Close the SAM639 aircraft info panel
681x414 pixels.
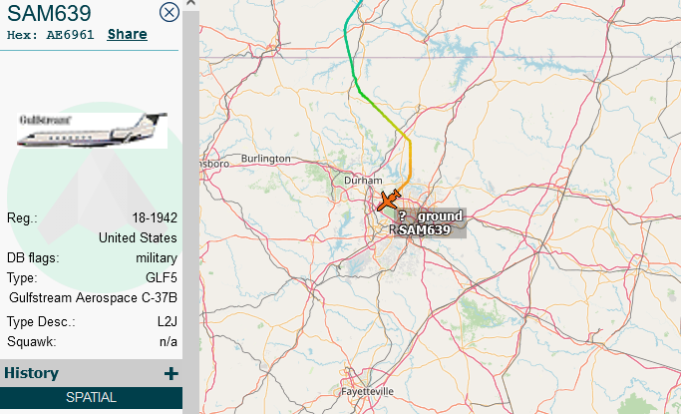[170, 12]
